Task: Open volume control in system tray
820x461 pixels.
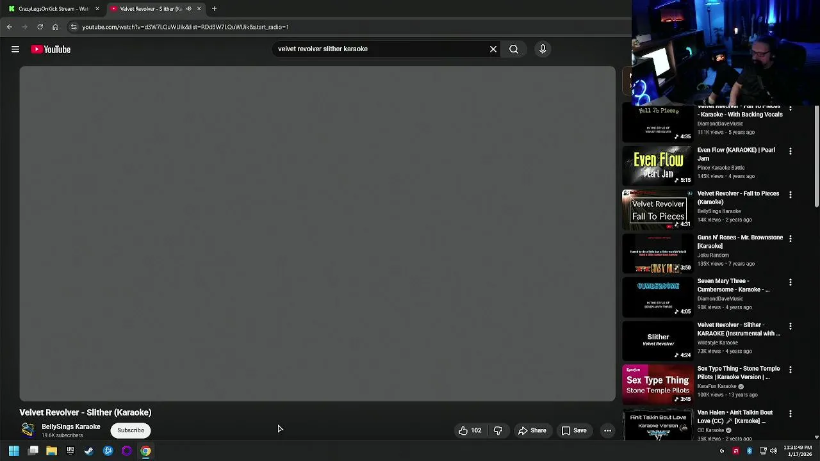Action: 773,451
